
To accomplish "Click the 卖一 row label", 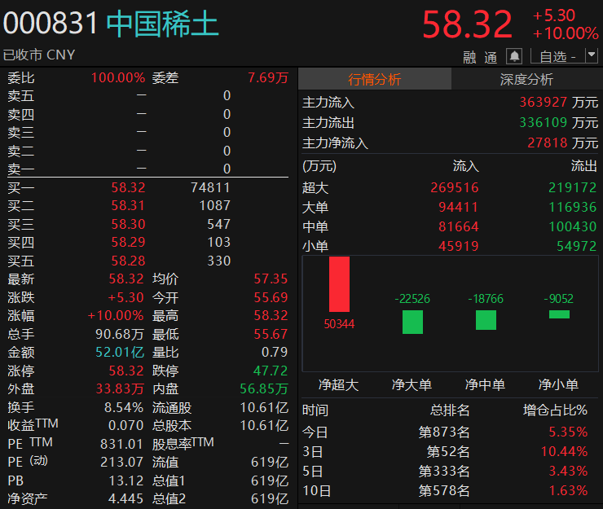I will [21, 169].
